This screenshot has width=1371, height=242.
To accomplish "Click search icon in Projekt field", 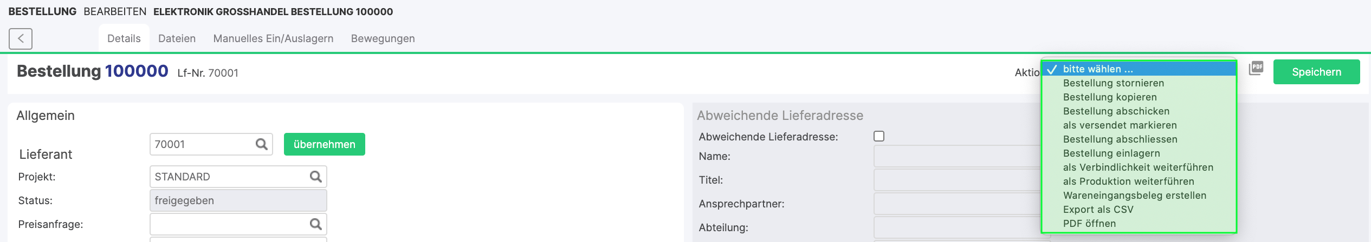I will (315, 177).
